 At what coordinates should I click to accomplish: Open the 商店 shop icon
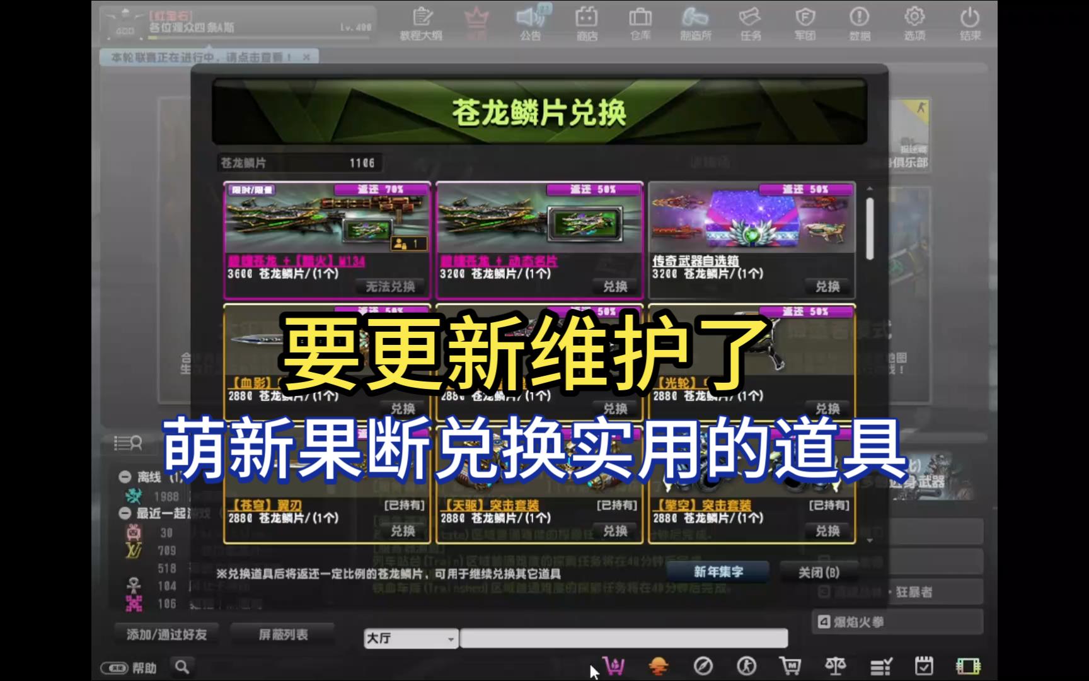pyautogui.click(x=586, y=23)
